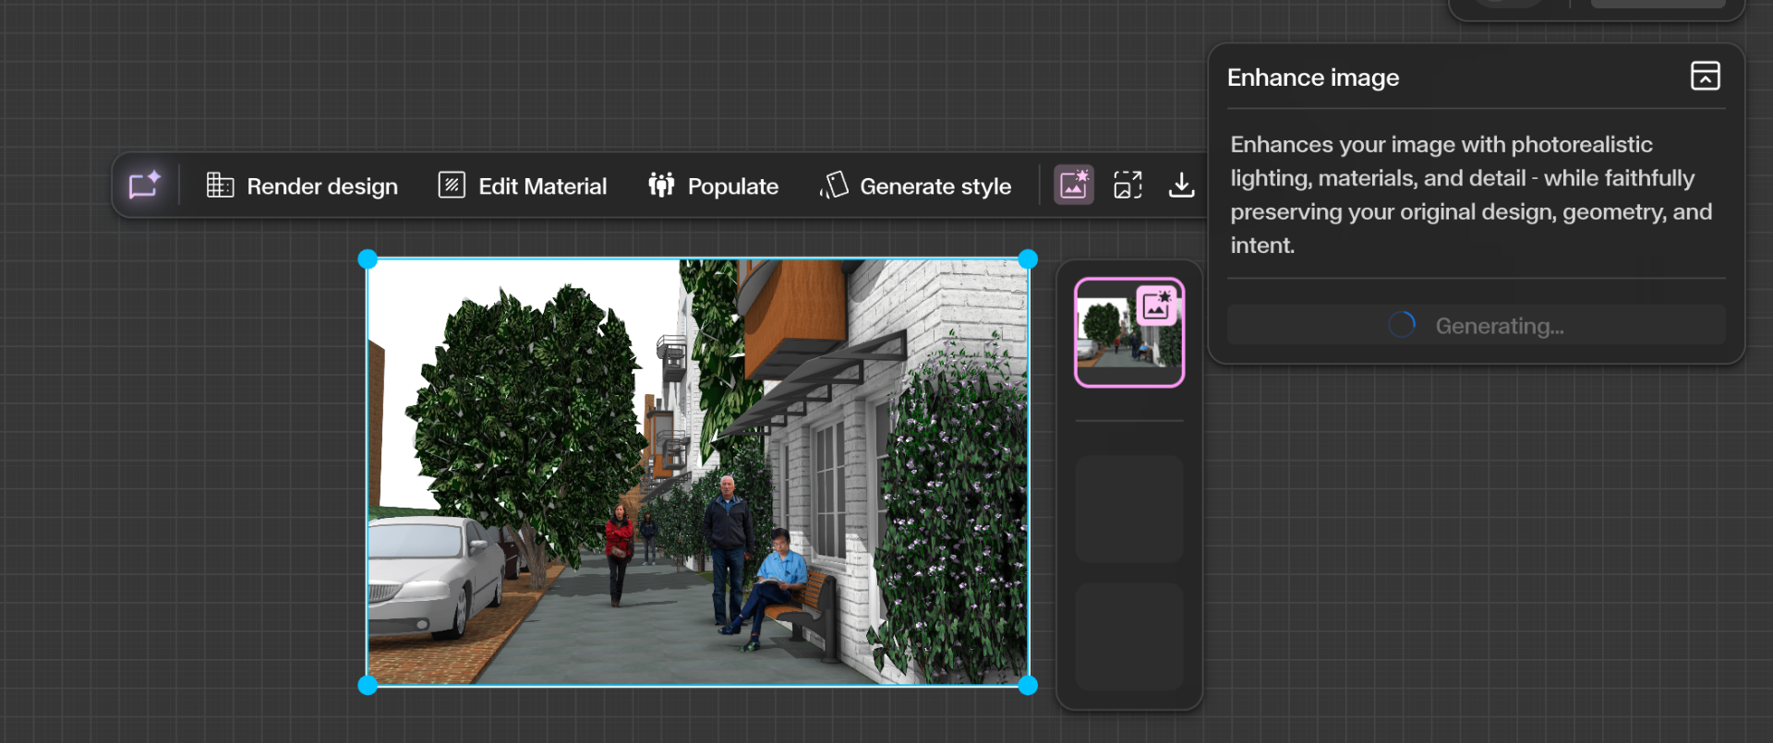Click the Edit Material label
Screen dimensions: 1773x743
[542, 186]
